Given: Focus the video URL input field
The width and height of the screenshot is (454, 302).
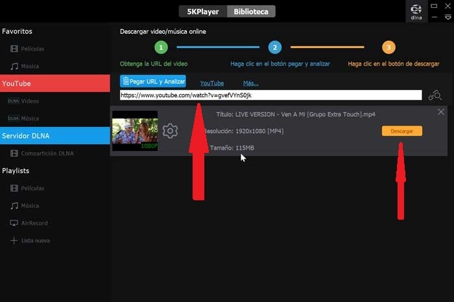Looking at the screenshot, I should [270, 95].
